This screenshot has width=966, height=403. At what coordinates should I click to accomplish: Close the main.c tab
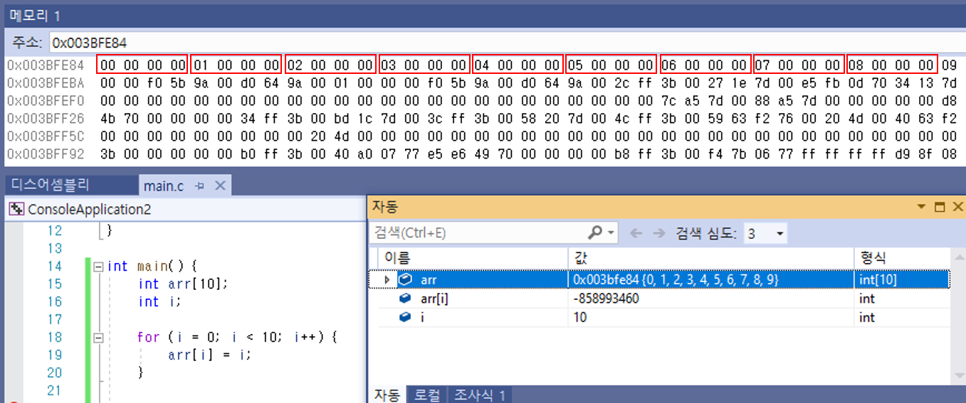[220, 186]
